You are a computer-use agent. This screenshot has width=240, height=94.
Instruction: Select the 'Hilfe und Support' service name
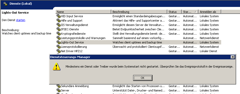(x=72, y=21)
